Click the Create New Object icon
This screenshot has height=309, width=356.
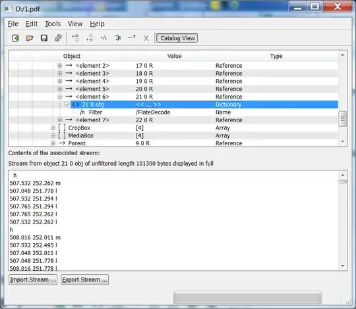(x=132, y=37)
